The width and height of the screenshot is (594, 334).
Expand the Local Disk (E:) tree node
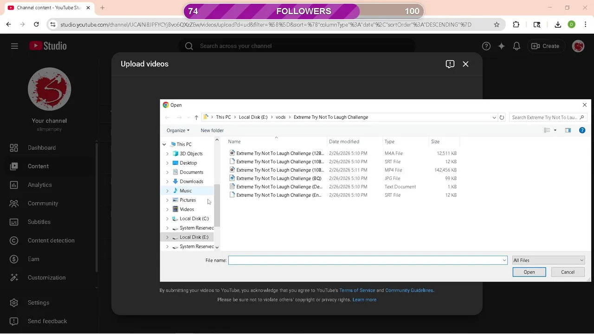pyautogui.click(x=168, y=237)
